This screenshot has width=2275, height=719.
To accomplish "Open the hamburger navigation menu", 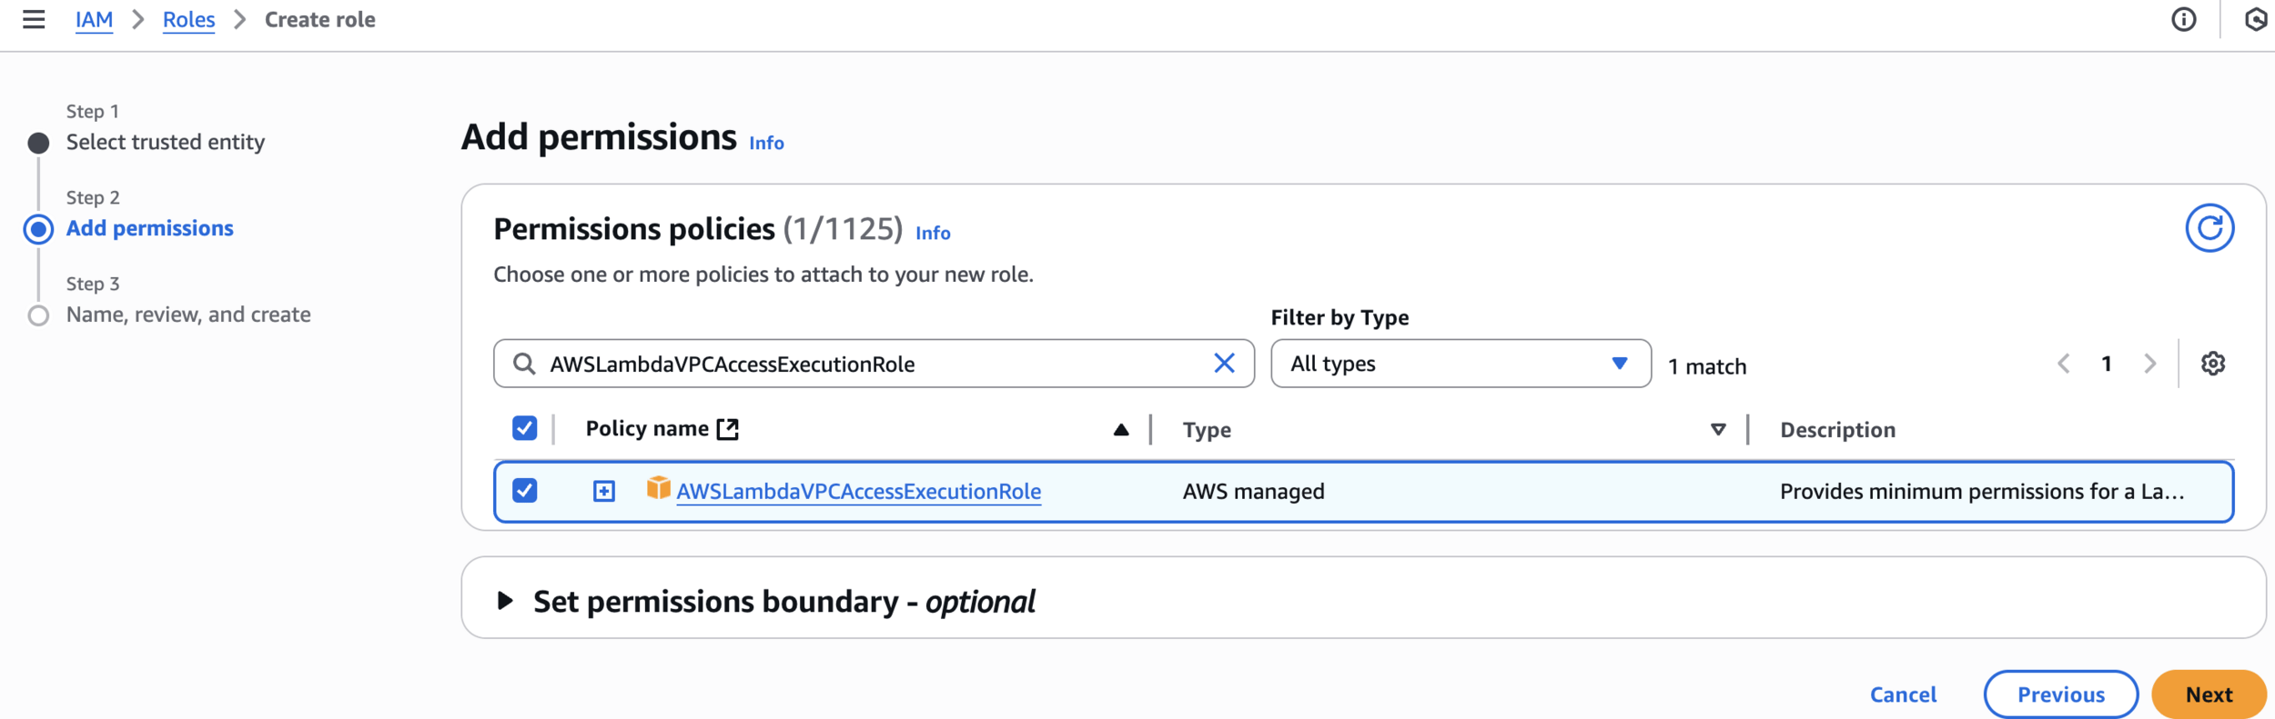I will click(34, 19).
